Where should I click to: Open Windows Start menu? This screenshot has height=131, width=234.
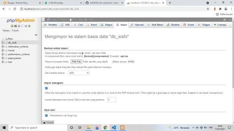(4, 128)
